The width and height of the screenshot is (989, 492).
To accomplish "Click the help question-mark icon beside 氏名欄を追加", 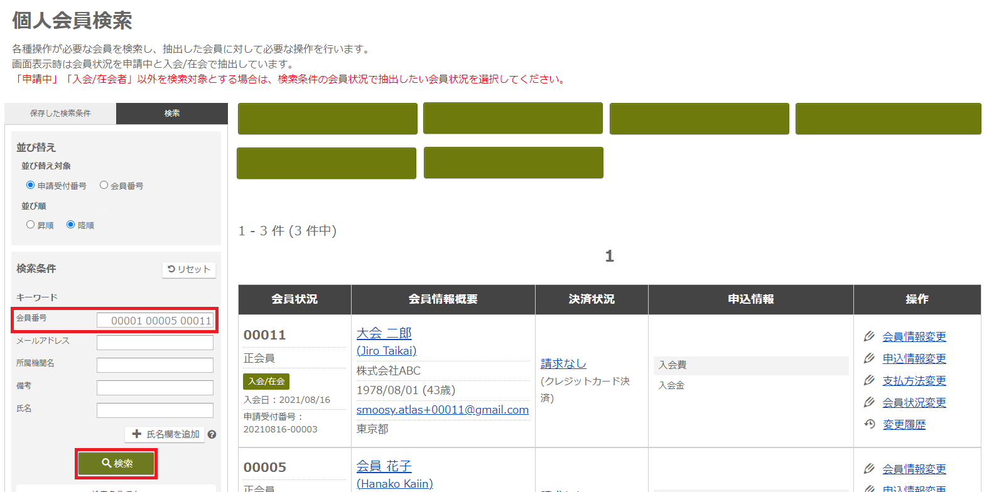I will (212, 434).
